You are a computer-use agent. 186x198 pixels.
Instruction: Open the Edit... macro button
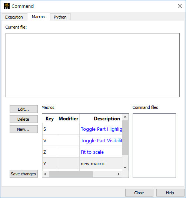[24, 109]
